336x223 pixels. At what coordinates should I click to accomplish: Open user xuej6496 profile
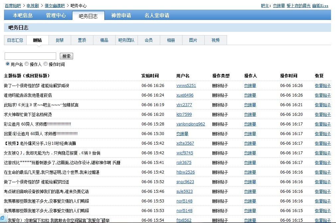coord(185,95)
